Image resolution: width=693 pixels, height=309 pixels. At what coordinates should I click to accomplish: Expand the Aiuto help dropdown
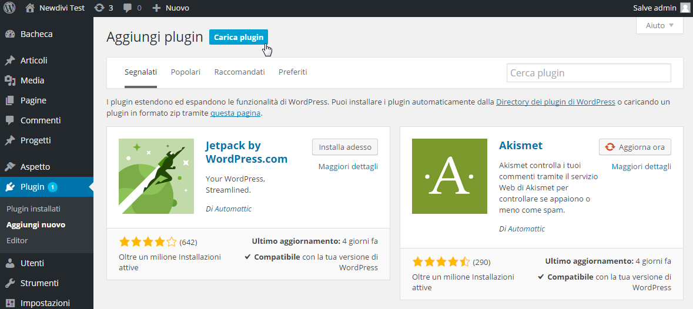click(x=659, y=26)
